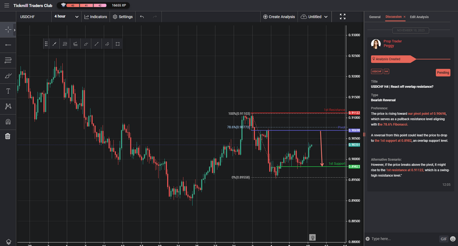
Task: Select rectangle tool in floating toolbar
Action: point(117,44)
